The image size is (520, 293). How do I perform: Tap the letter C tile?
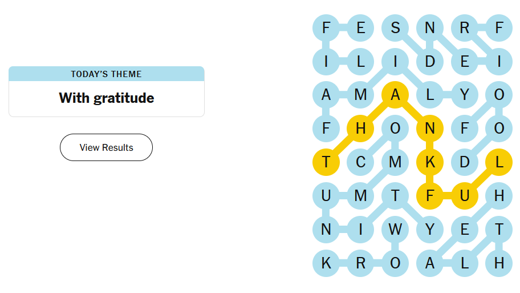[360, 162]
